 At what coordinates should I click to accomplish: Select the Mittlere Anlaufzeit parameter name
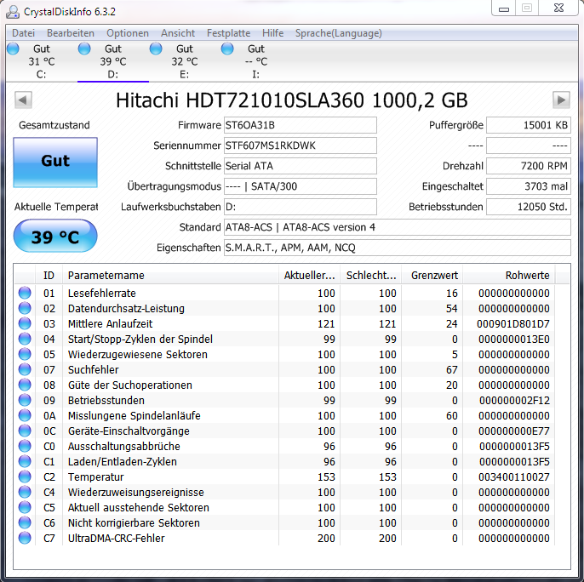tap(110, 323)
